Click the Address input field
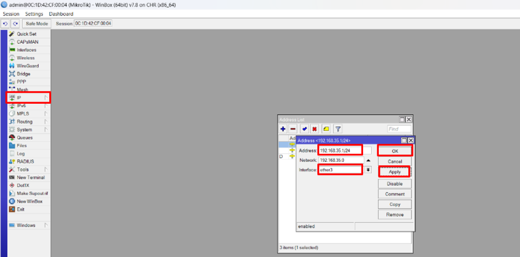The width and height of the screenshot is (520, 257). tap(340, 150)
